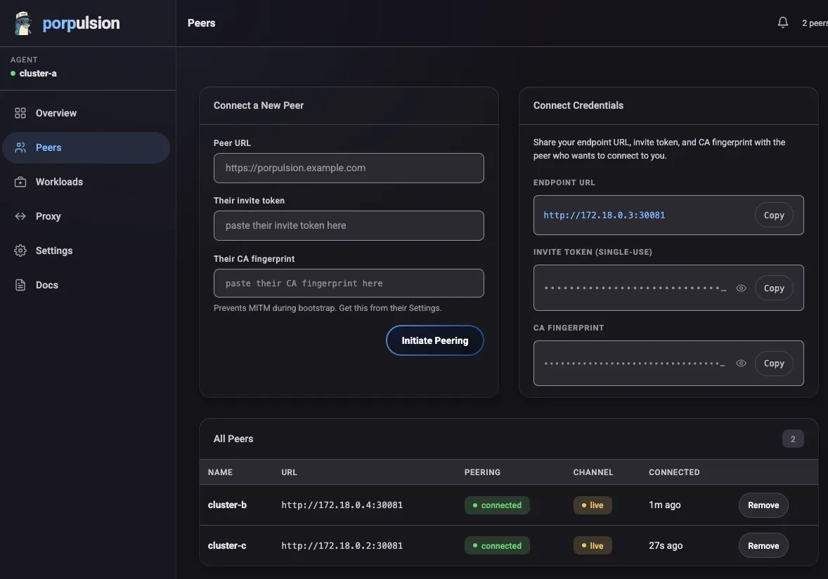The image size is (828, 579).
Task: Click the Peers people icon in sidebar
Action: 20,147
